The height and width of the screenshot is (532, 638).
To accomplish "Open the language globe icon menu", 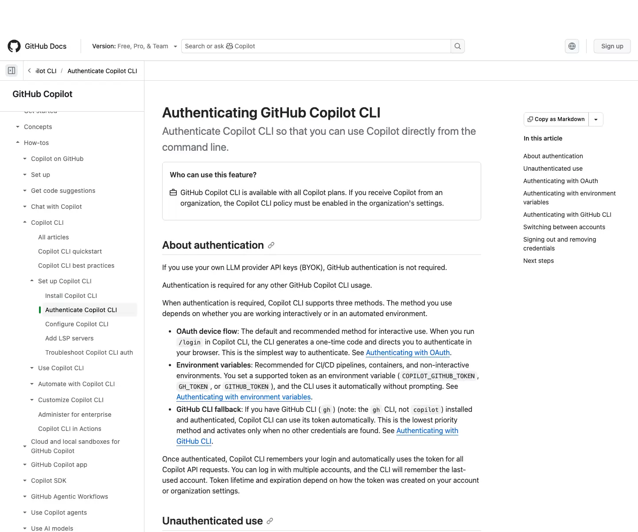I will [x=572, y=46].
